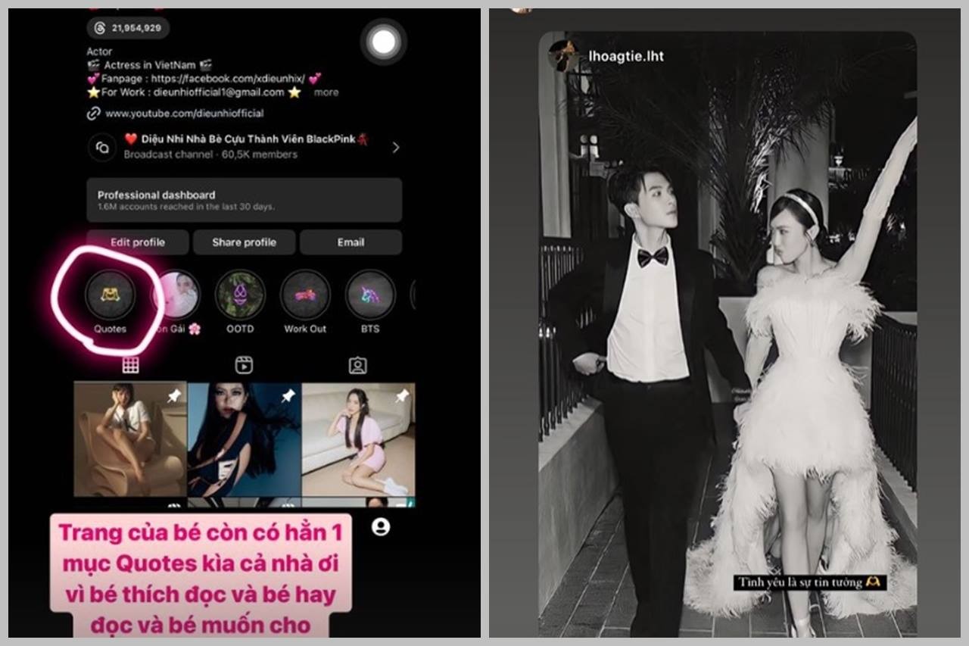Click the Email button
Image resolution: width=969 pixels, height=646 pixels.
point(351,242)
